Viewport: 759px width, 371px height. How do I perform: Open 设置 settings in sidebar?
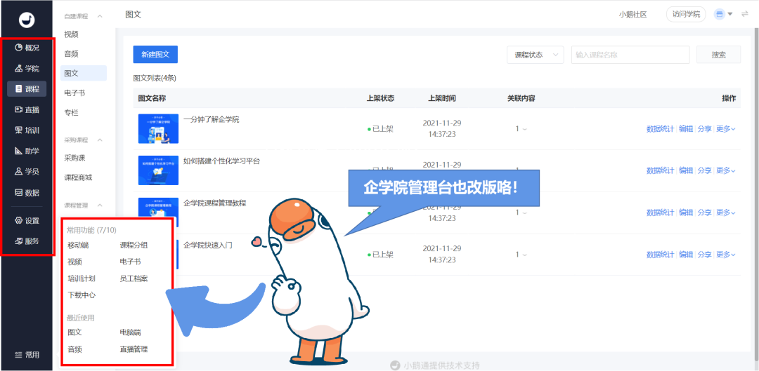[x=27, y=221]
